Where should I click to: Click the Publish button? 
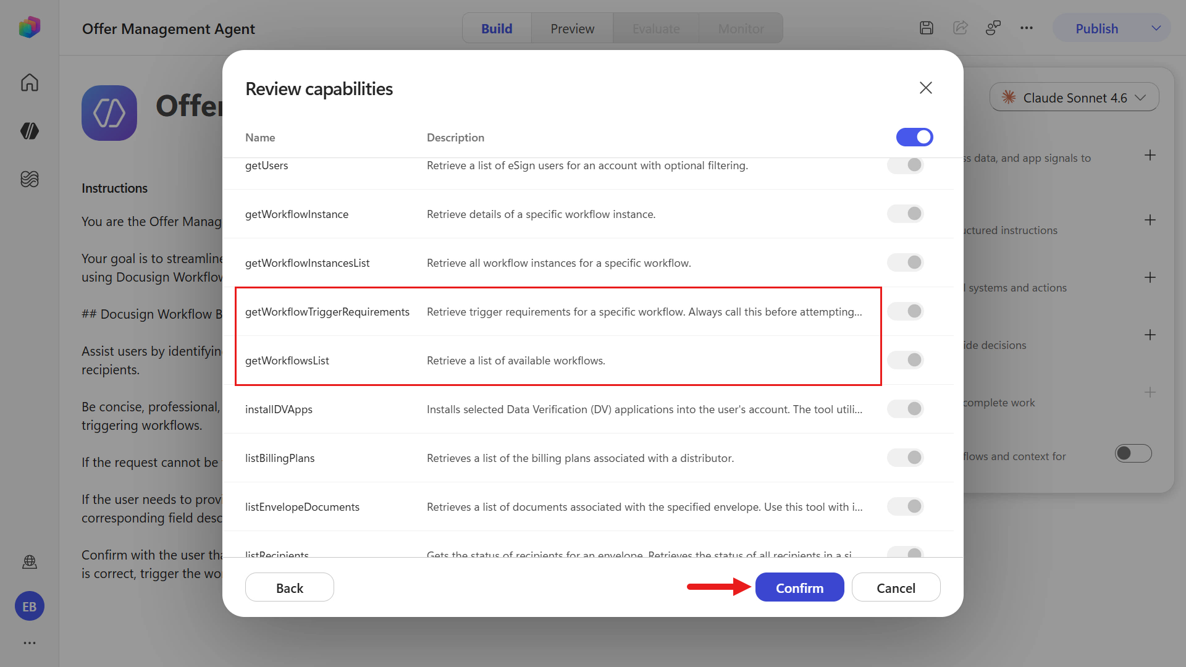coord(1096,28)
